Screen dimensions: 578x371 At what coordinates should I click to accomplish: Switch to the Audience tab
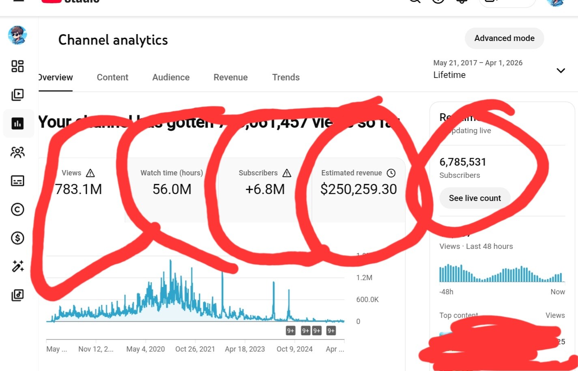pos(171,77)
